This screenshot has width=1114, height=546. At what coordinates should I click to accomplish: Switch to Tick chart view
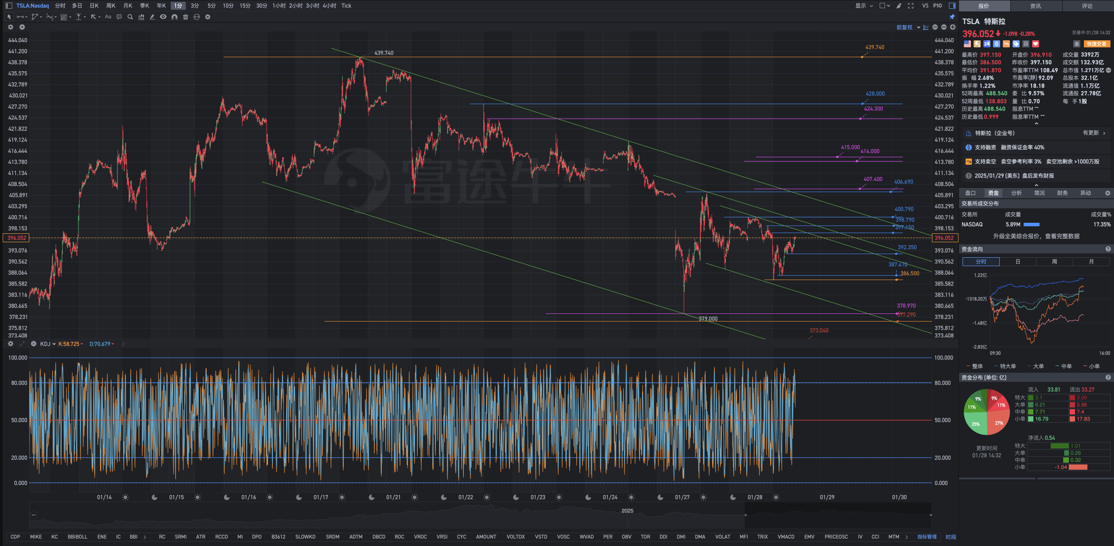coord(346,6)
